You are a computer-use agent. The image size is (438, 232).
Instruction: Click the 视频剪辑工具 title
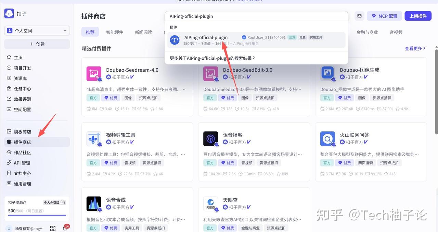(x=121, y=135)
